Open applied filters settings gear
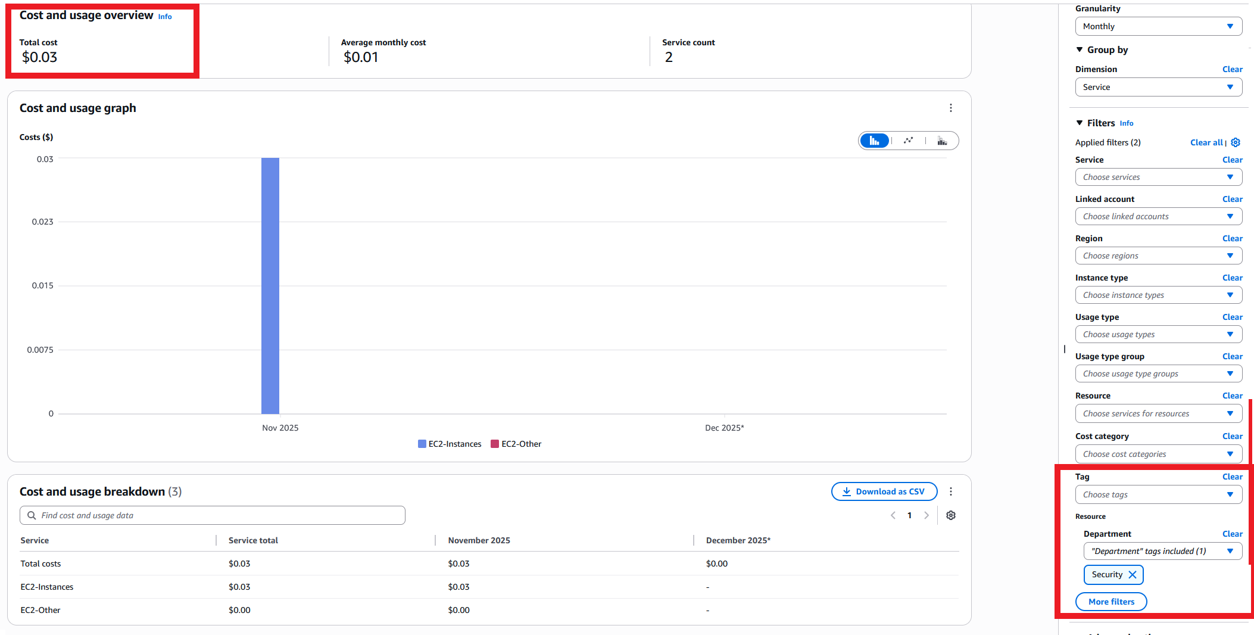Viewport: 1254px width, 635px height. pyautogui.click(x=1236, y=142)
